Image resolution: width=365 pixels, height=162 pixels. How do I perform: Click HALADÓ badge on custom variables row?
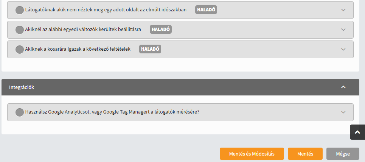tap(161, 30)
